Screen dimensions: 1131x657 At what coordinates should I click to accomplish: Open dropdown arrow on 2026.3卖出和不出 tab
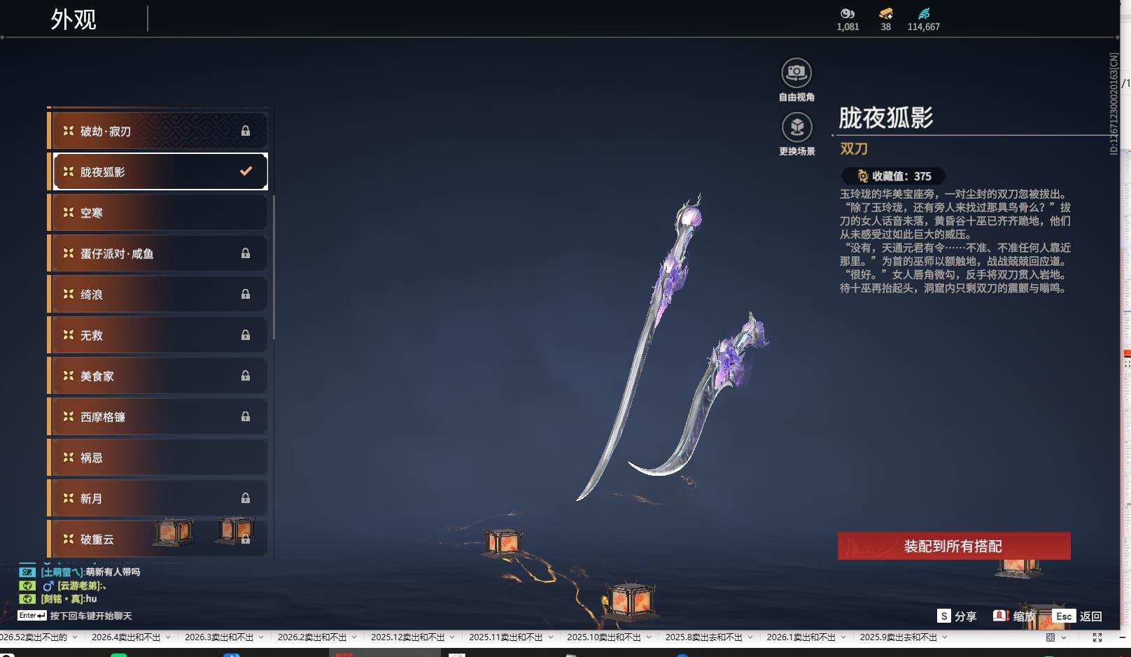click(261, 637)
